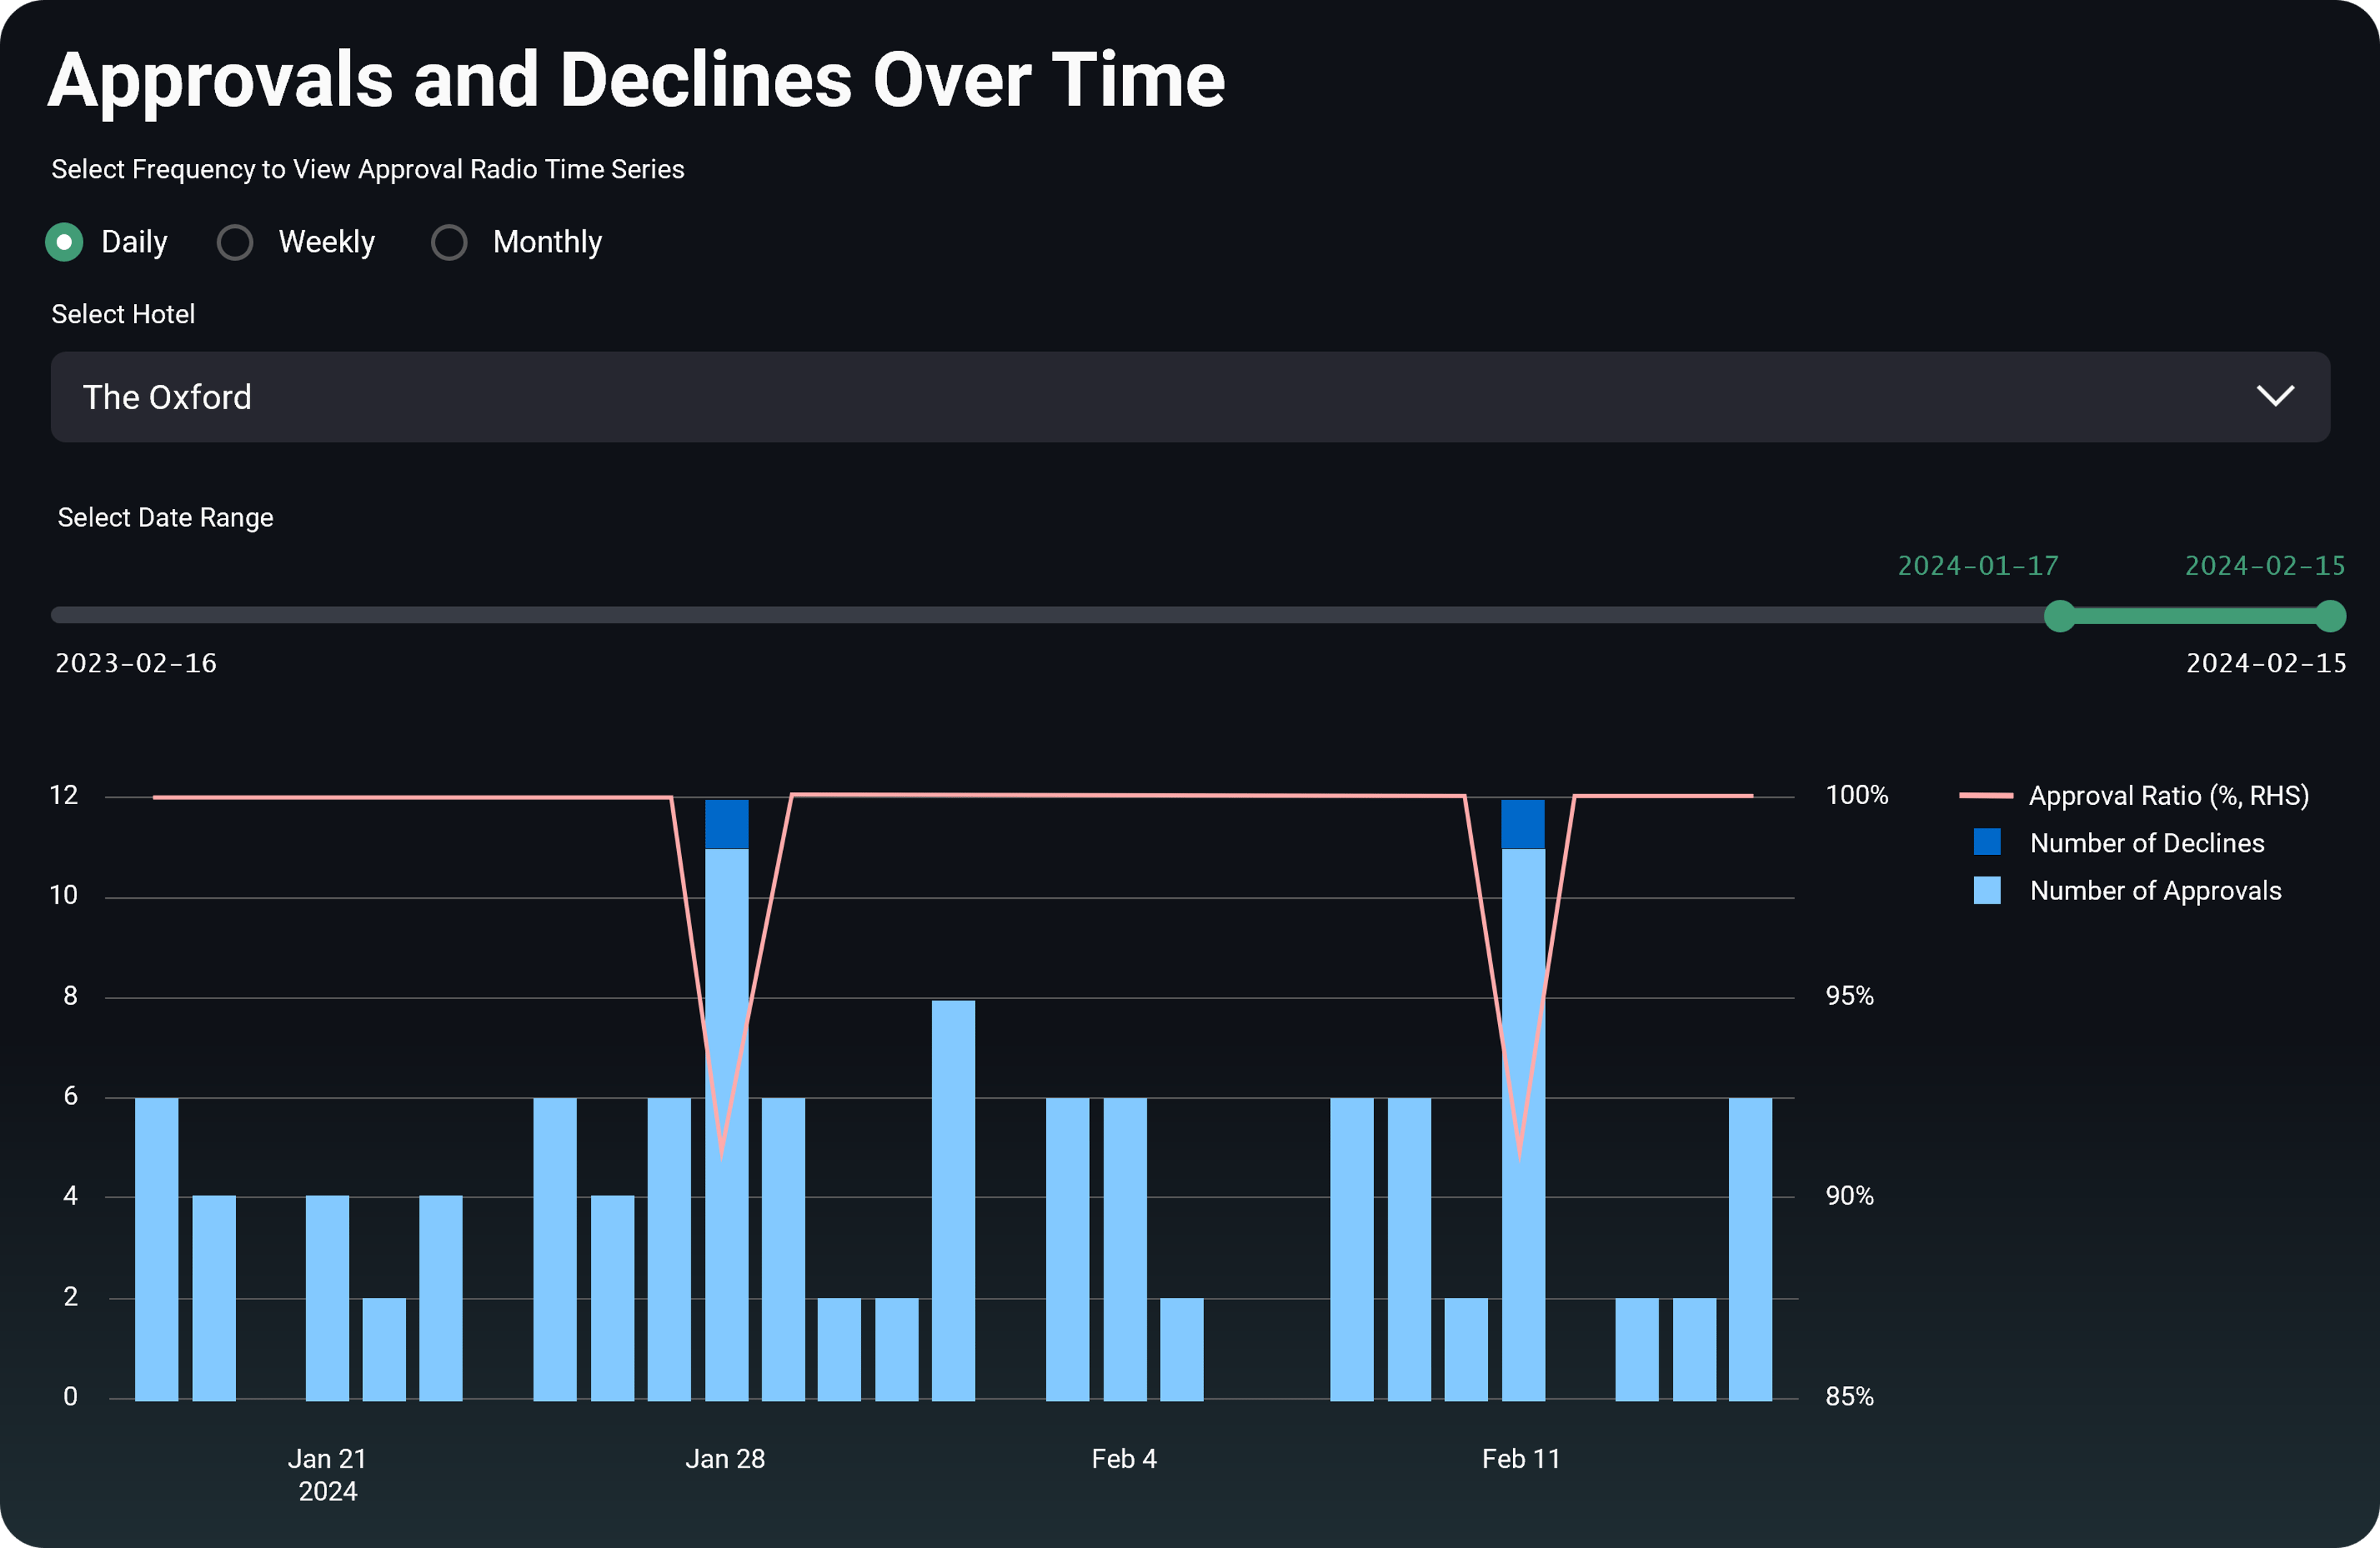Image resolution: width=2380 pixels, height=1548 pixels.
Task: Click the date range start slider handle
Action: tap(2059, 616)
